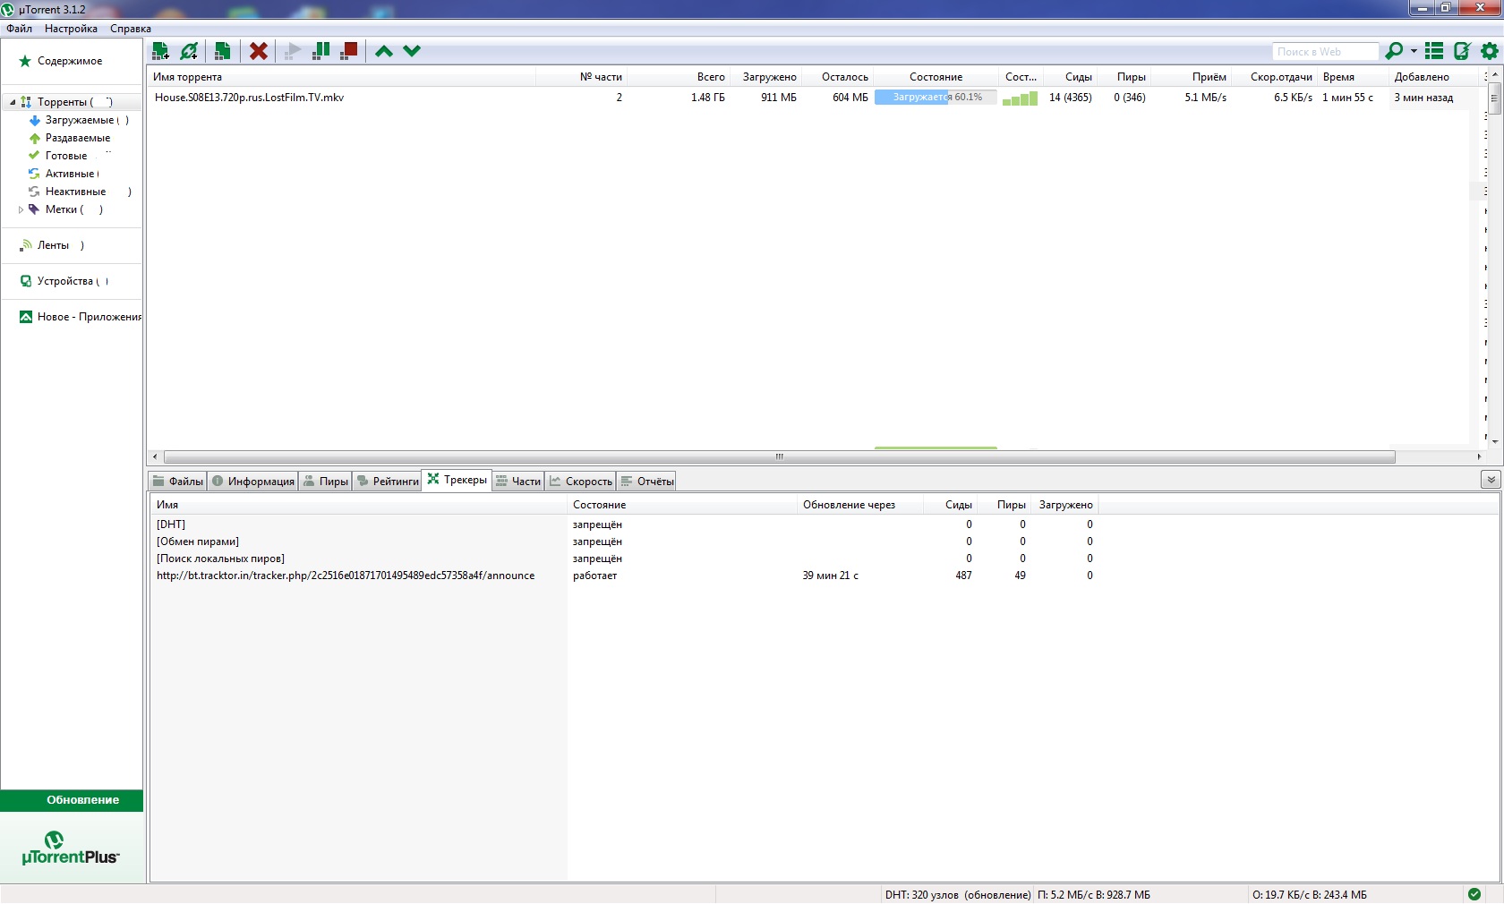The width and height of the screenshot is (1504, 904).
Task: Click the Add Torrent toolbar icon
Action: point(161,51)
